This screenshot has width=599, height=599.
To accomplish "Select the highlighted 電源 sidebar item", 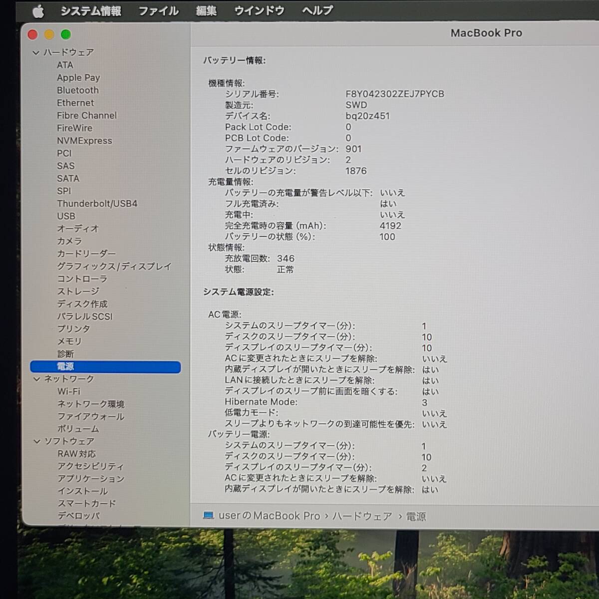I will [105, 367].
